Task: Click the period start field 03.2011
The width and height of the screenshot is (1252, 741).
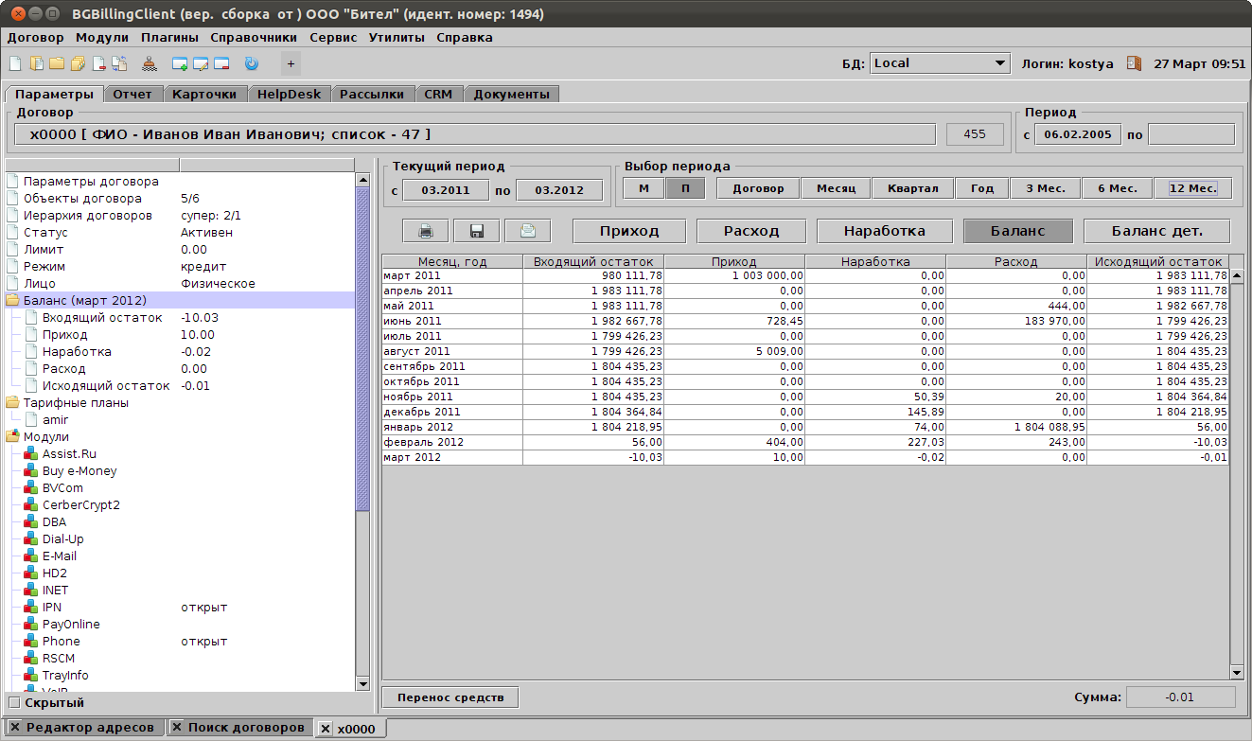Action: [446, 190]
